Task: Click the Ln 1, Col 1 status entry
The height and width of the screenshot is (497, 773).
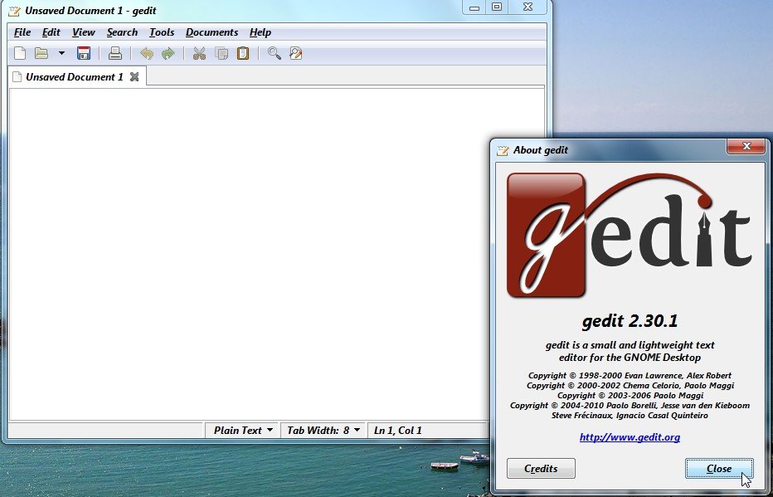Action: pyautogui.click(x=398, y=431)
